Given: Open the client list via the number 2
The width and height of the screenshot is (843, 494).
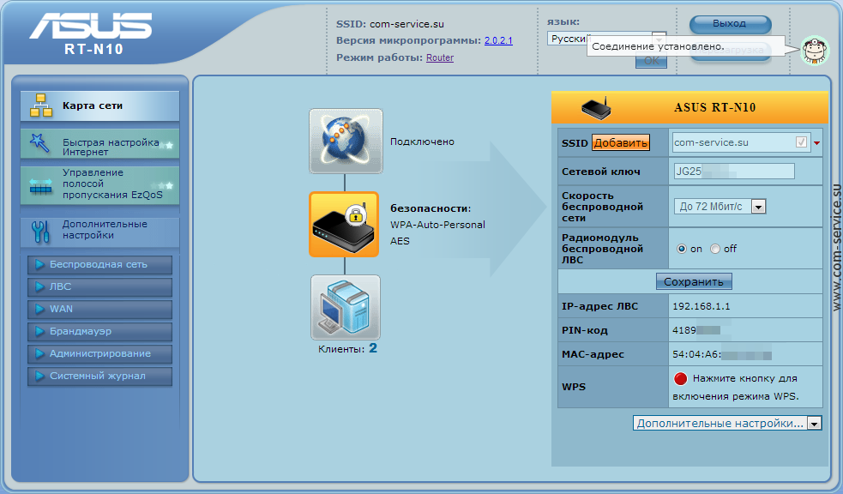Looking at the screenshot, I should pyautogui.click(x=372, y=348).
